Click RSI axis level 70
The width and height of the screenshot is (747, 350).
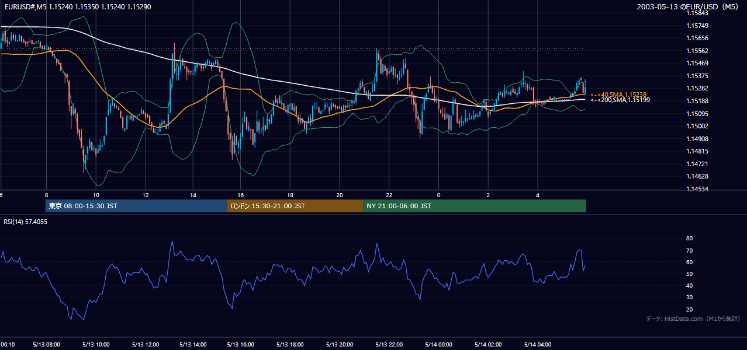(689, 250)
